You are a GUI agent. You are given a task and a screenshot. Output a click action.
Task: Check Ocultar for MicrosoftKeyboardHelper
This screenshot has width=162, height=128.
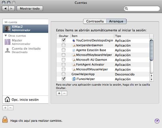click(x=64, y=55)
